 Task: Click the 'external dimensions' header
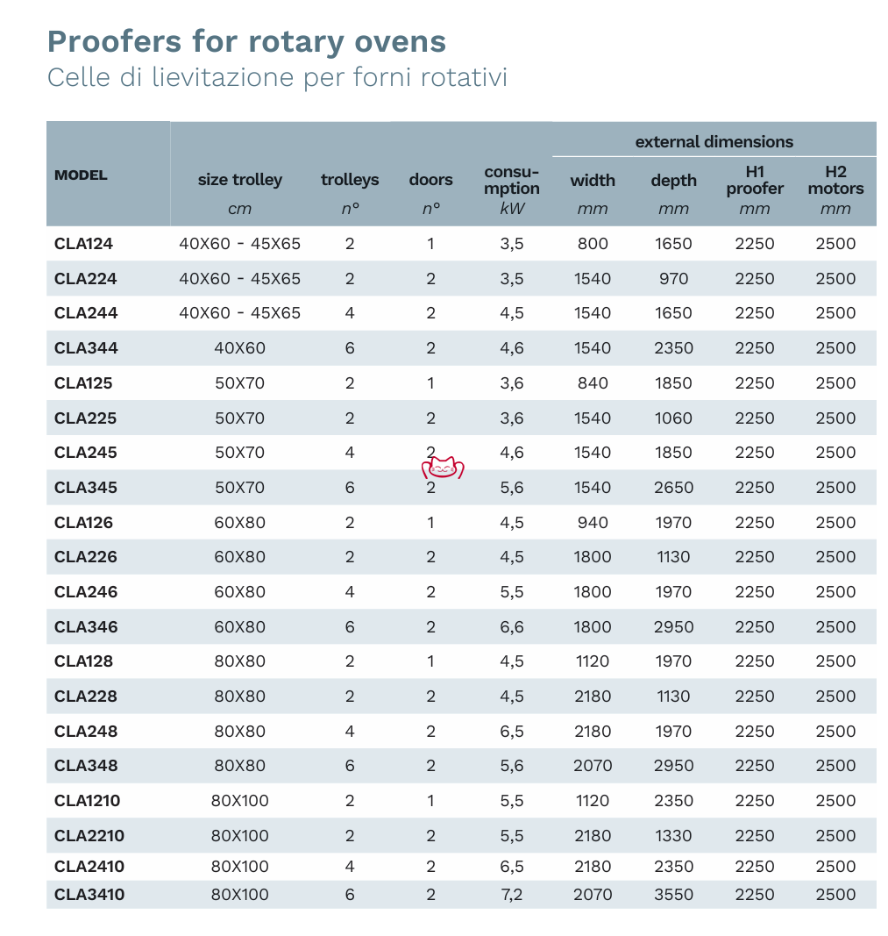(714, 141)
